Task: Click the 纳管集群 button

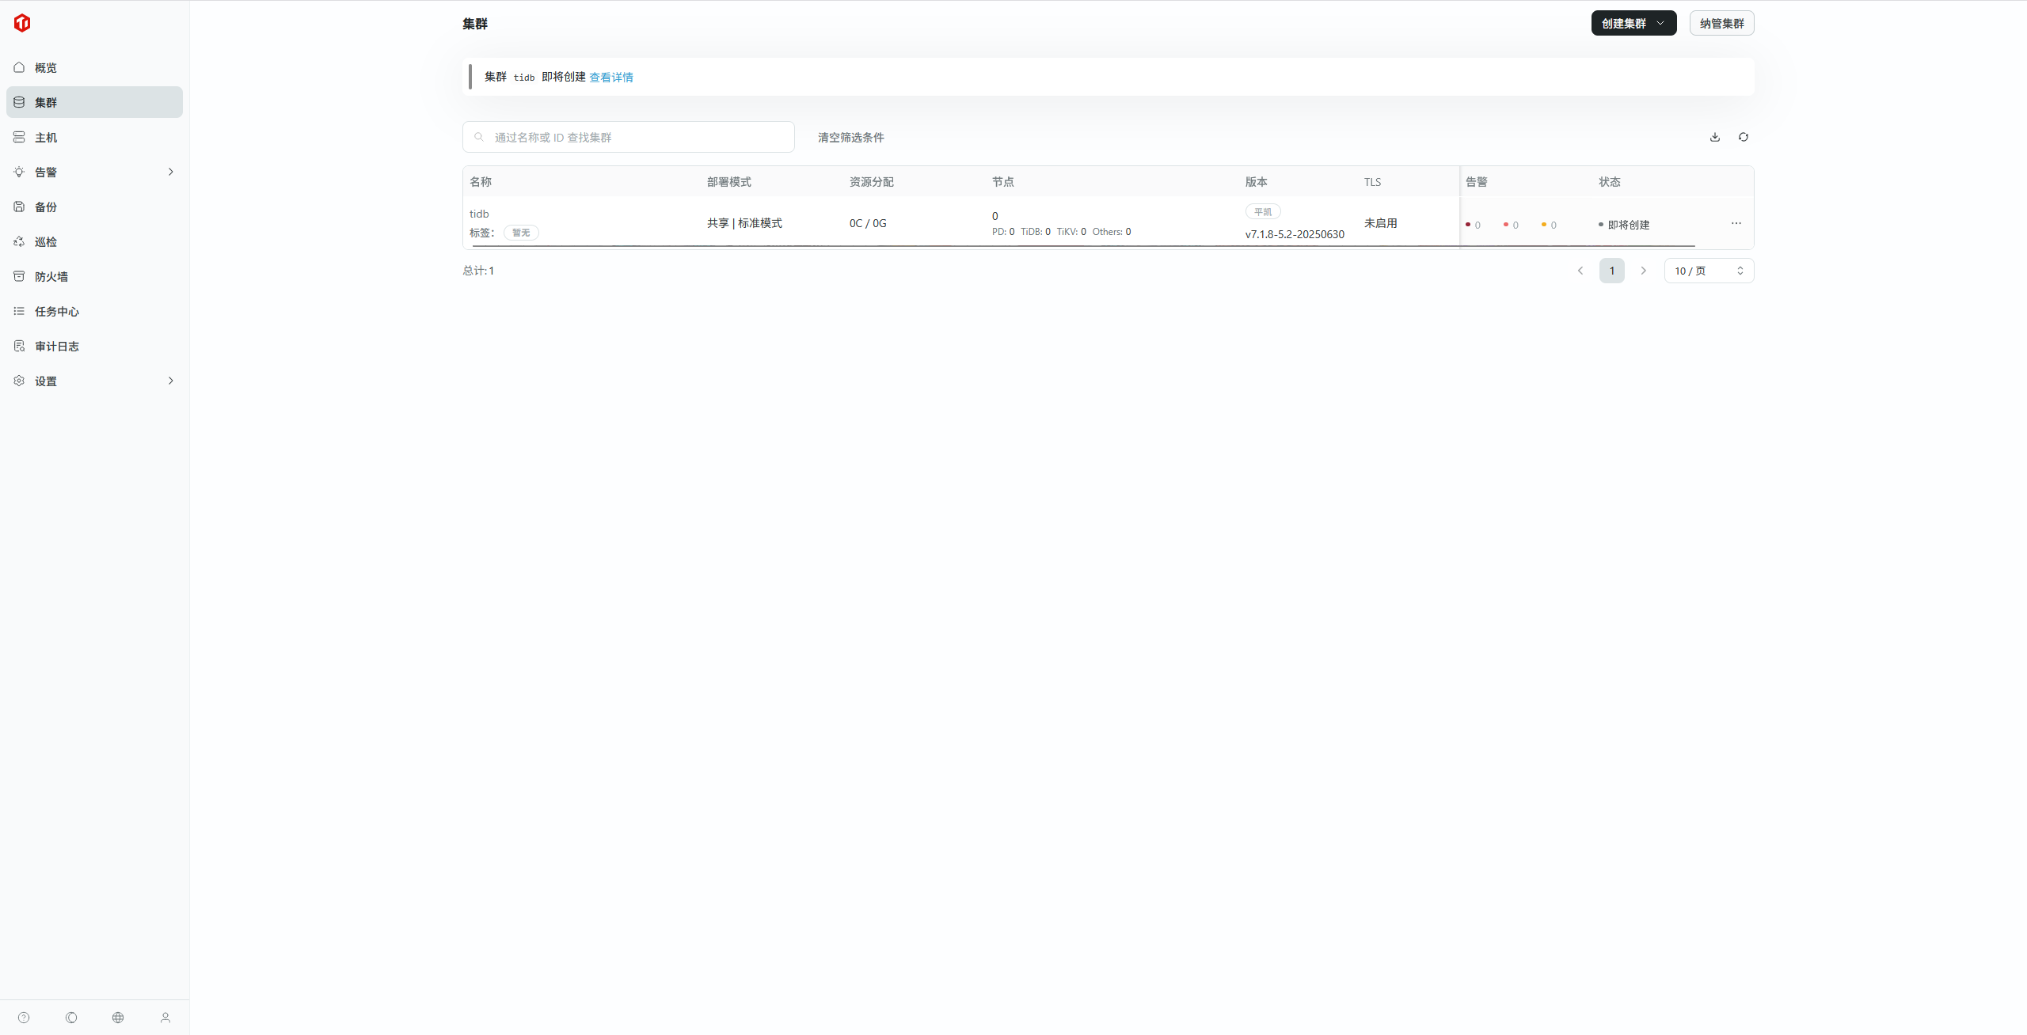Action: (1721, 23)
